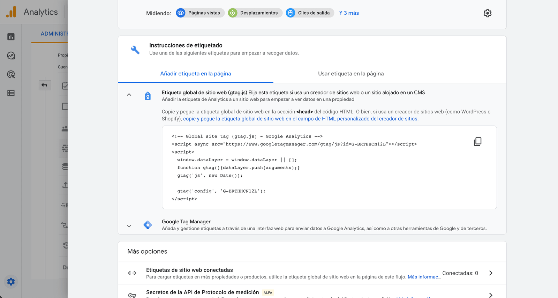Switch to Usar etiqueta en la página tab
The height and width of the screenshot is (298, 558).
350,74
